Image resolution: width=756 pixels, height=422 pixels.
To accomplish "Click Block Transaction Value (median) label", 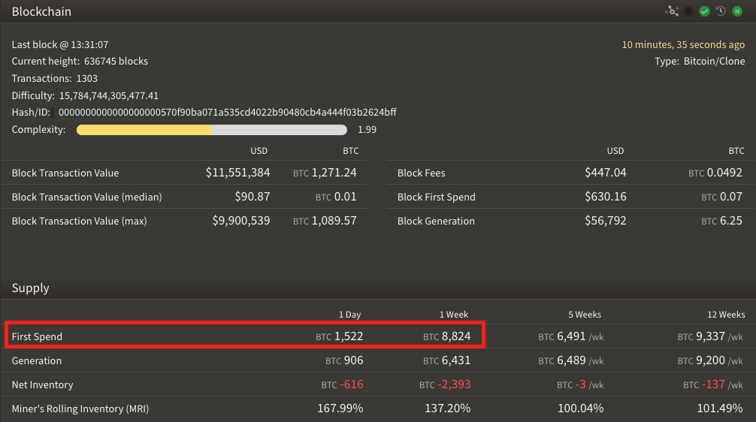I will click(x=86, y=197).
